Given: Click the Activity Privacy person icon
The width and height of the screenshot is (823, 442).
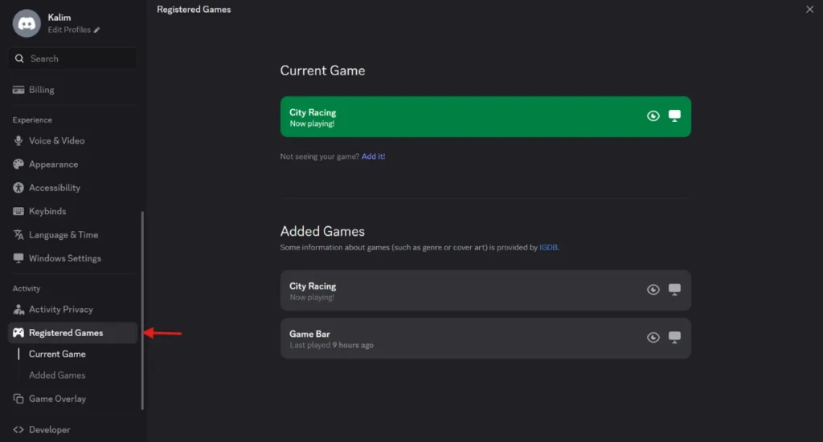Looking at the screenshot, I should [x=18, y=309].
